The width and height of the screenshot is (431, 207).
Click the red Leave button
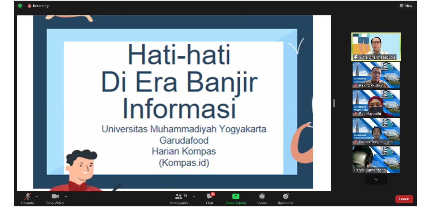coord(404,199)
